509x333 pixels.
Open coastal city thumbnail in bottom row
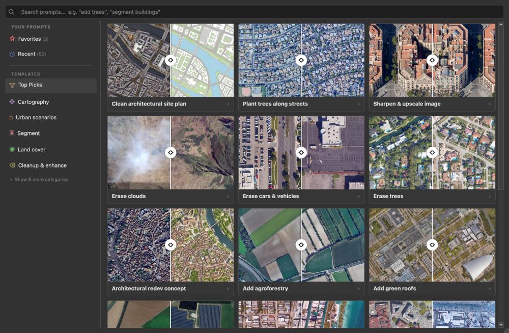click(301, 314)
